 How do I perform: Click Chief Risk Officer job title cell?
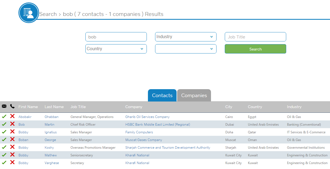[x=83, y=125]
